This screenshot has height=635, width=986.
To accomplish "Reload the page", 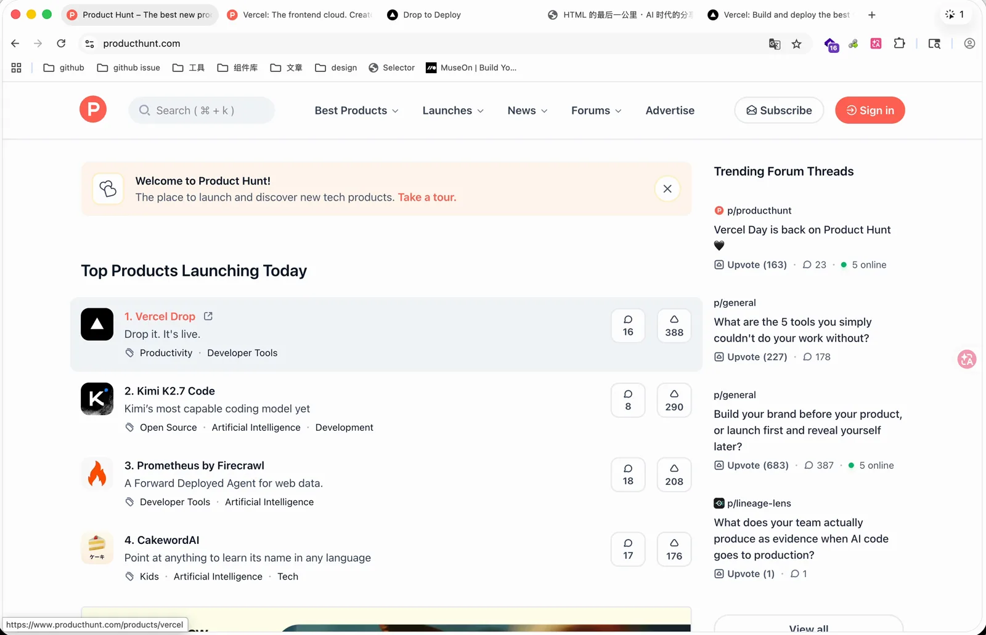I will [61, 43].
